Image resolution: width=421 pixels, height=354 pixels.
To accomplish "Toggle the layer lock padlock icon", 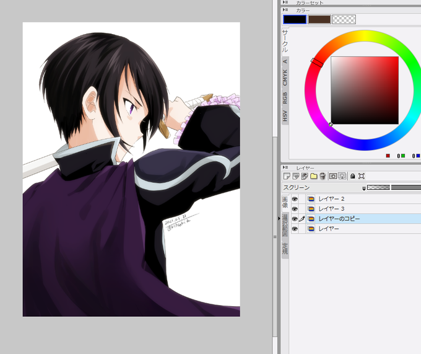I will click(352, 176).
